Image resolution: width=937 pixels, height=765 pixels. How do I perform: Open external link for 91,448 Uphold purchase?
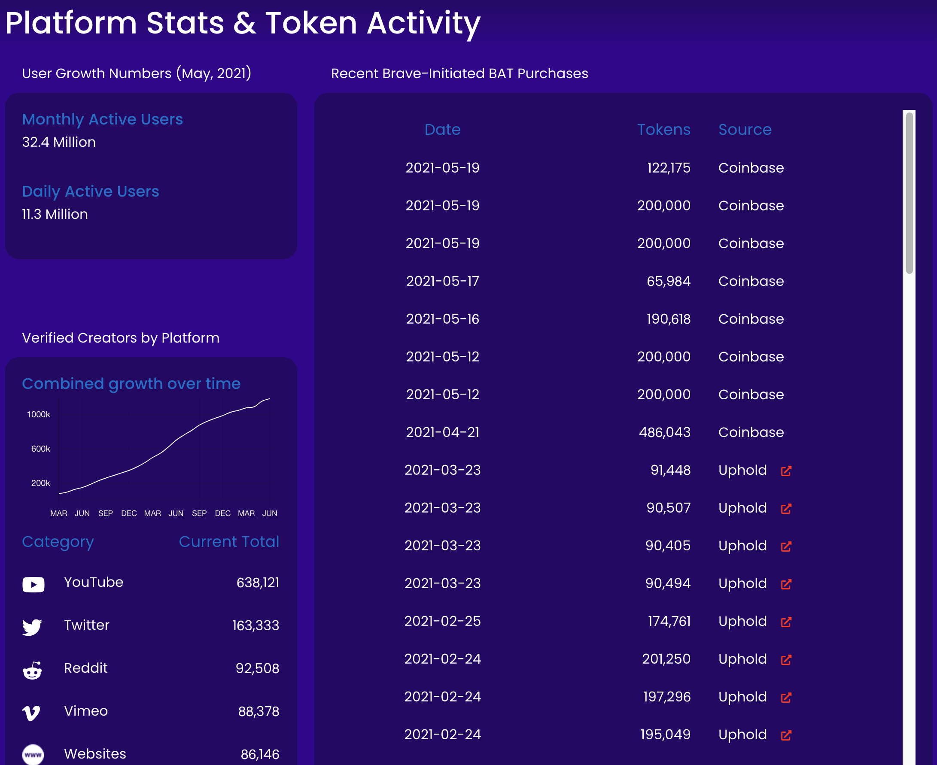click(x=786, y=471)
